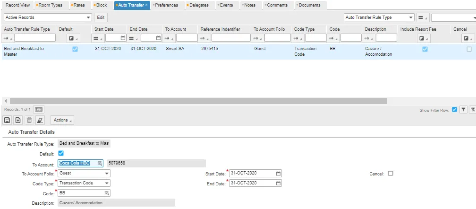The width and height of the screenshot is (476, 209).
Task: Open calendar in Start Date filter field
Action: 123,38
